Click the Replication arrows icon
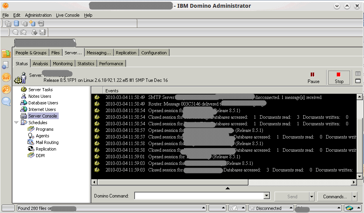The height and width of the screenshot is (213, 364). [x=31, y=149]
